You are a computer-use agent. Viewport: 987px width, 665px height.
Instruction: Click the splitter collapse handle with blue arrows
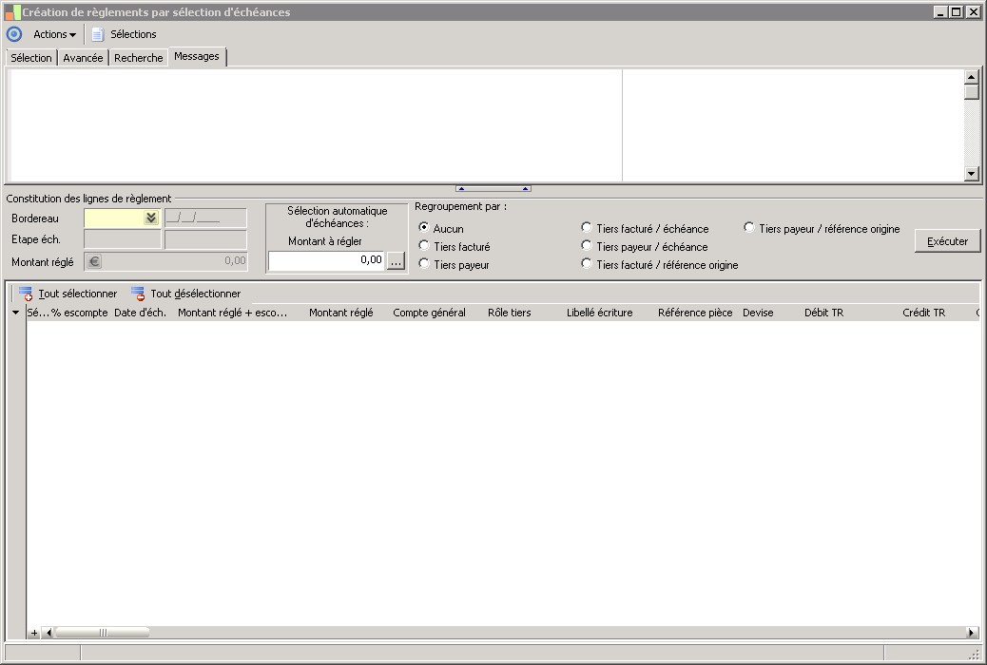tap(493, 188)
